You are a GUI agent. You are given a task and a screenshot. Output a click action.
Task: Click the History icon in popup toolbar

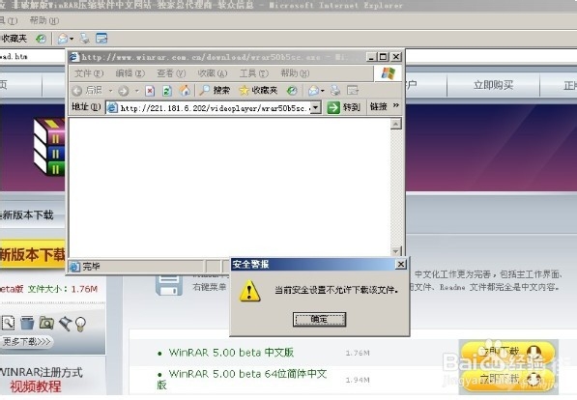292,90
